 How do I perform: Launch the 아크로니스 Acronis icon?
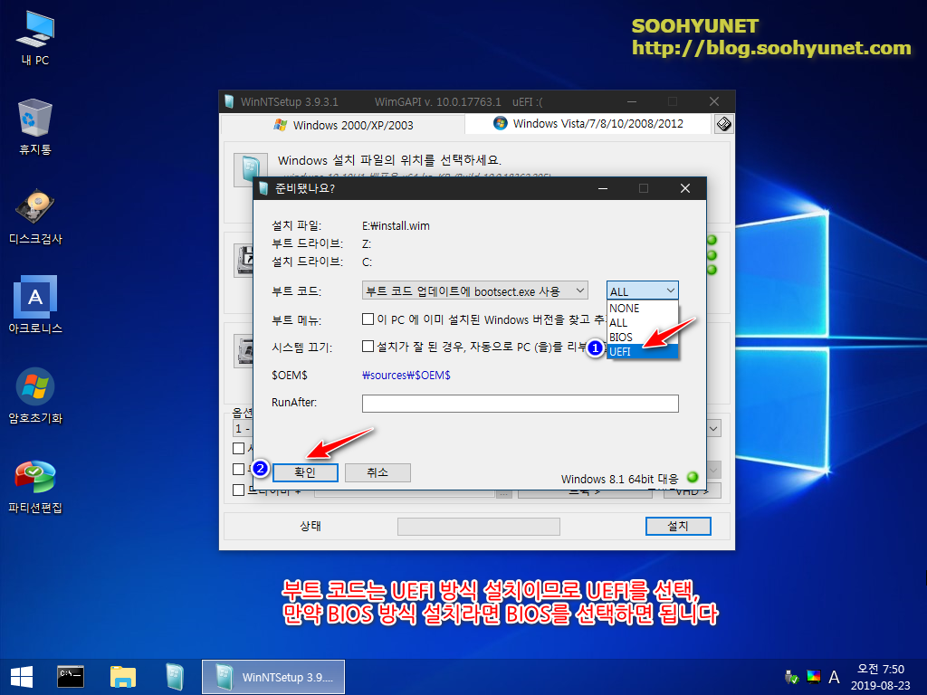click(35, 306)
